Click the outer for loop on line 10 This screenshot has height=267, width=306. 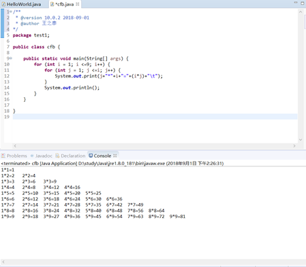[x=72, y=65]
